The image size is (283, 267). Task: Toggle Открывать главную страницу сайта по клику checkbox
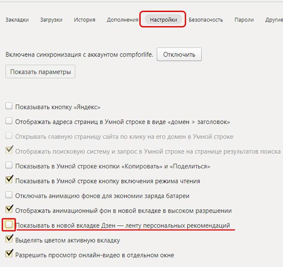pyautogui.click(x=9, y=136)
